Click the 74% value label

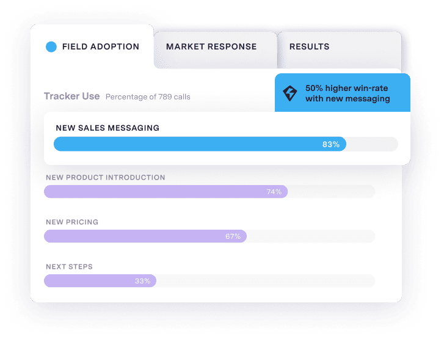click(x=274, y=192)
